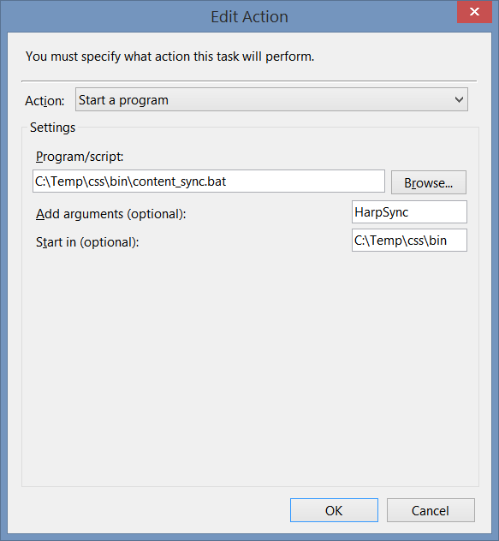Click the 'Settings' group box heading
This screenshot has width=499, height=541.
pyautogui.click(x=52, y=128)
